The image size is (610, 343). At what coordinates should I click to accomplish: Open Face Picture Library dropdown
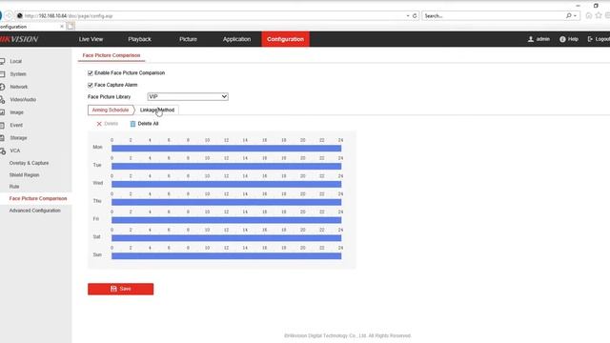pyautogui.click(x=188, y=96)
